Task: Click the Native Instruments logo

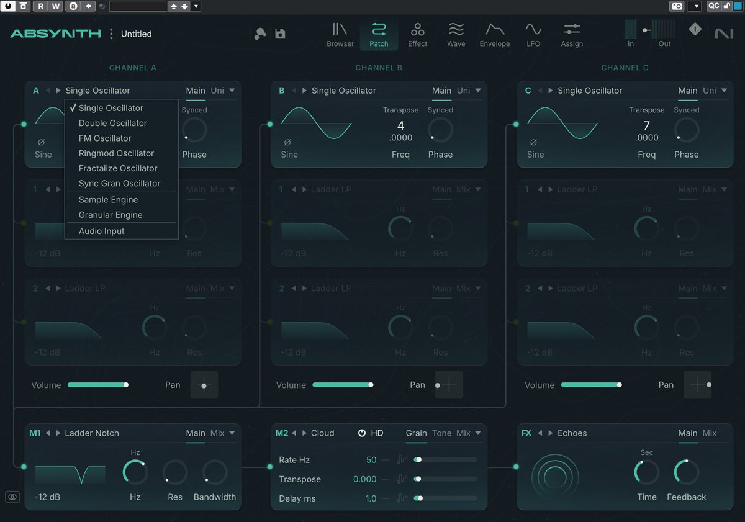Action: pyautogui.click(x=724, y=34)
